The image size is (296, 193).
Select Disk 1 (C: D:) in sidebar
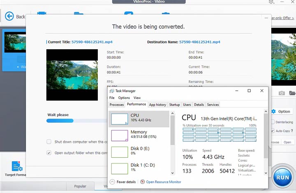tap(139, 168)
